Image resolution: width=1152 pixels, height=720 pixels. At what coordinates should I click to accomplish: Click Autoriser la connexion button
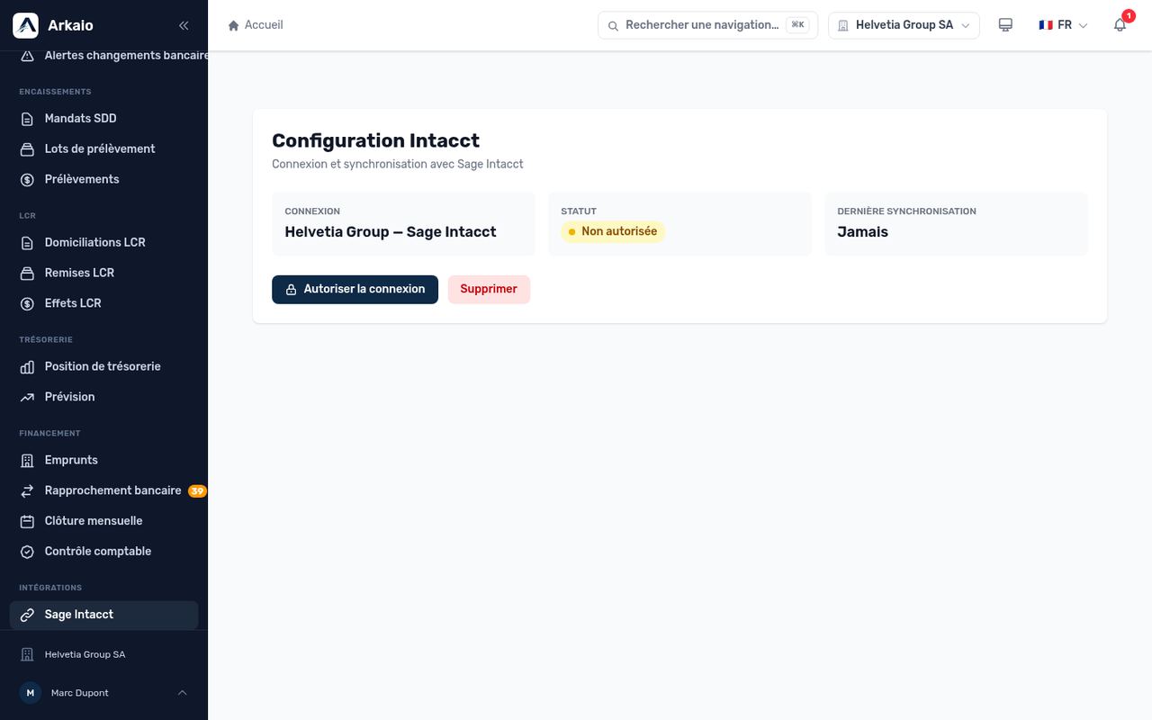[x=355, y=290]
